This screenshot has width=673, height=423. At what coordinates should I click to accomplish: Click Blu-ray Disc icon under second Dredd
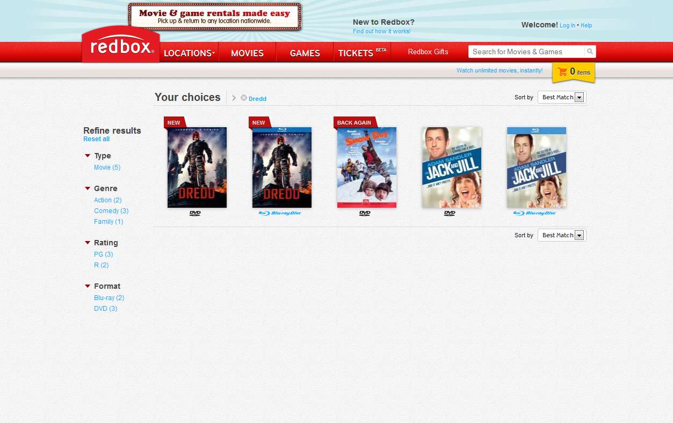point(280,213)
